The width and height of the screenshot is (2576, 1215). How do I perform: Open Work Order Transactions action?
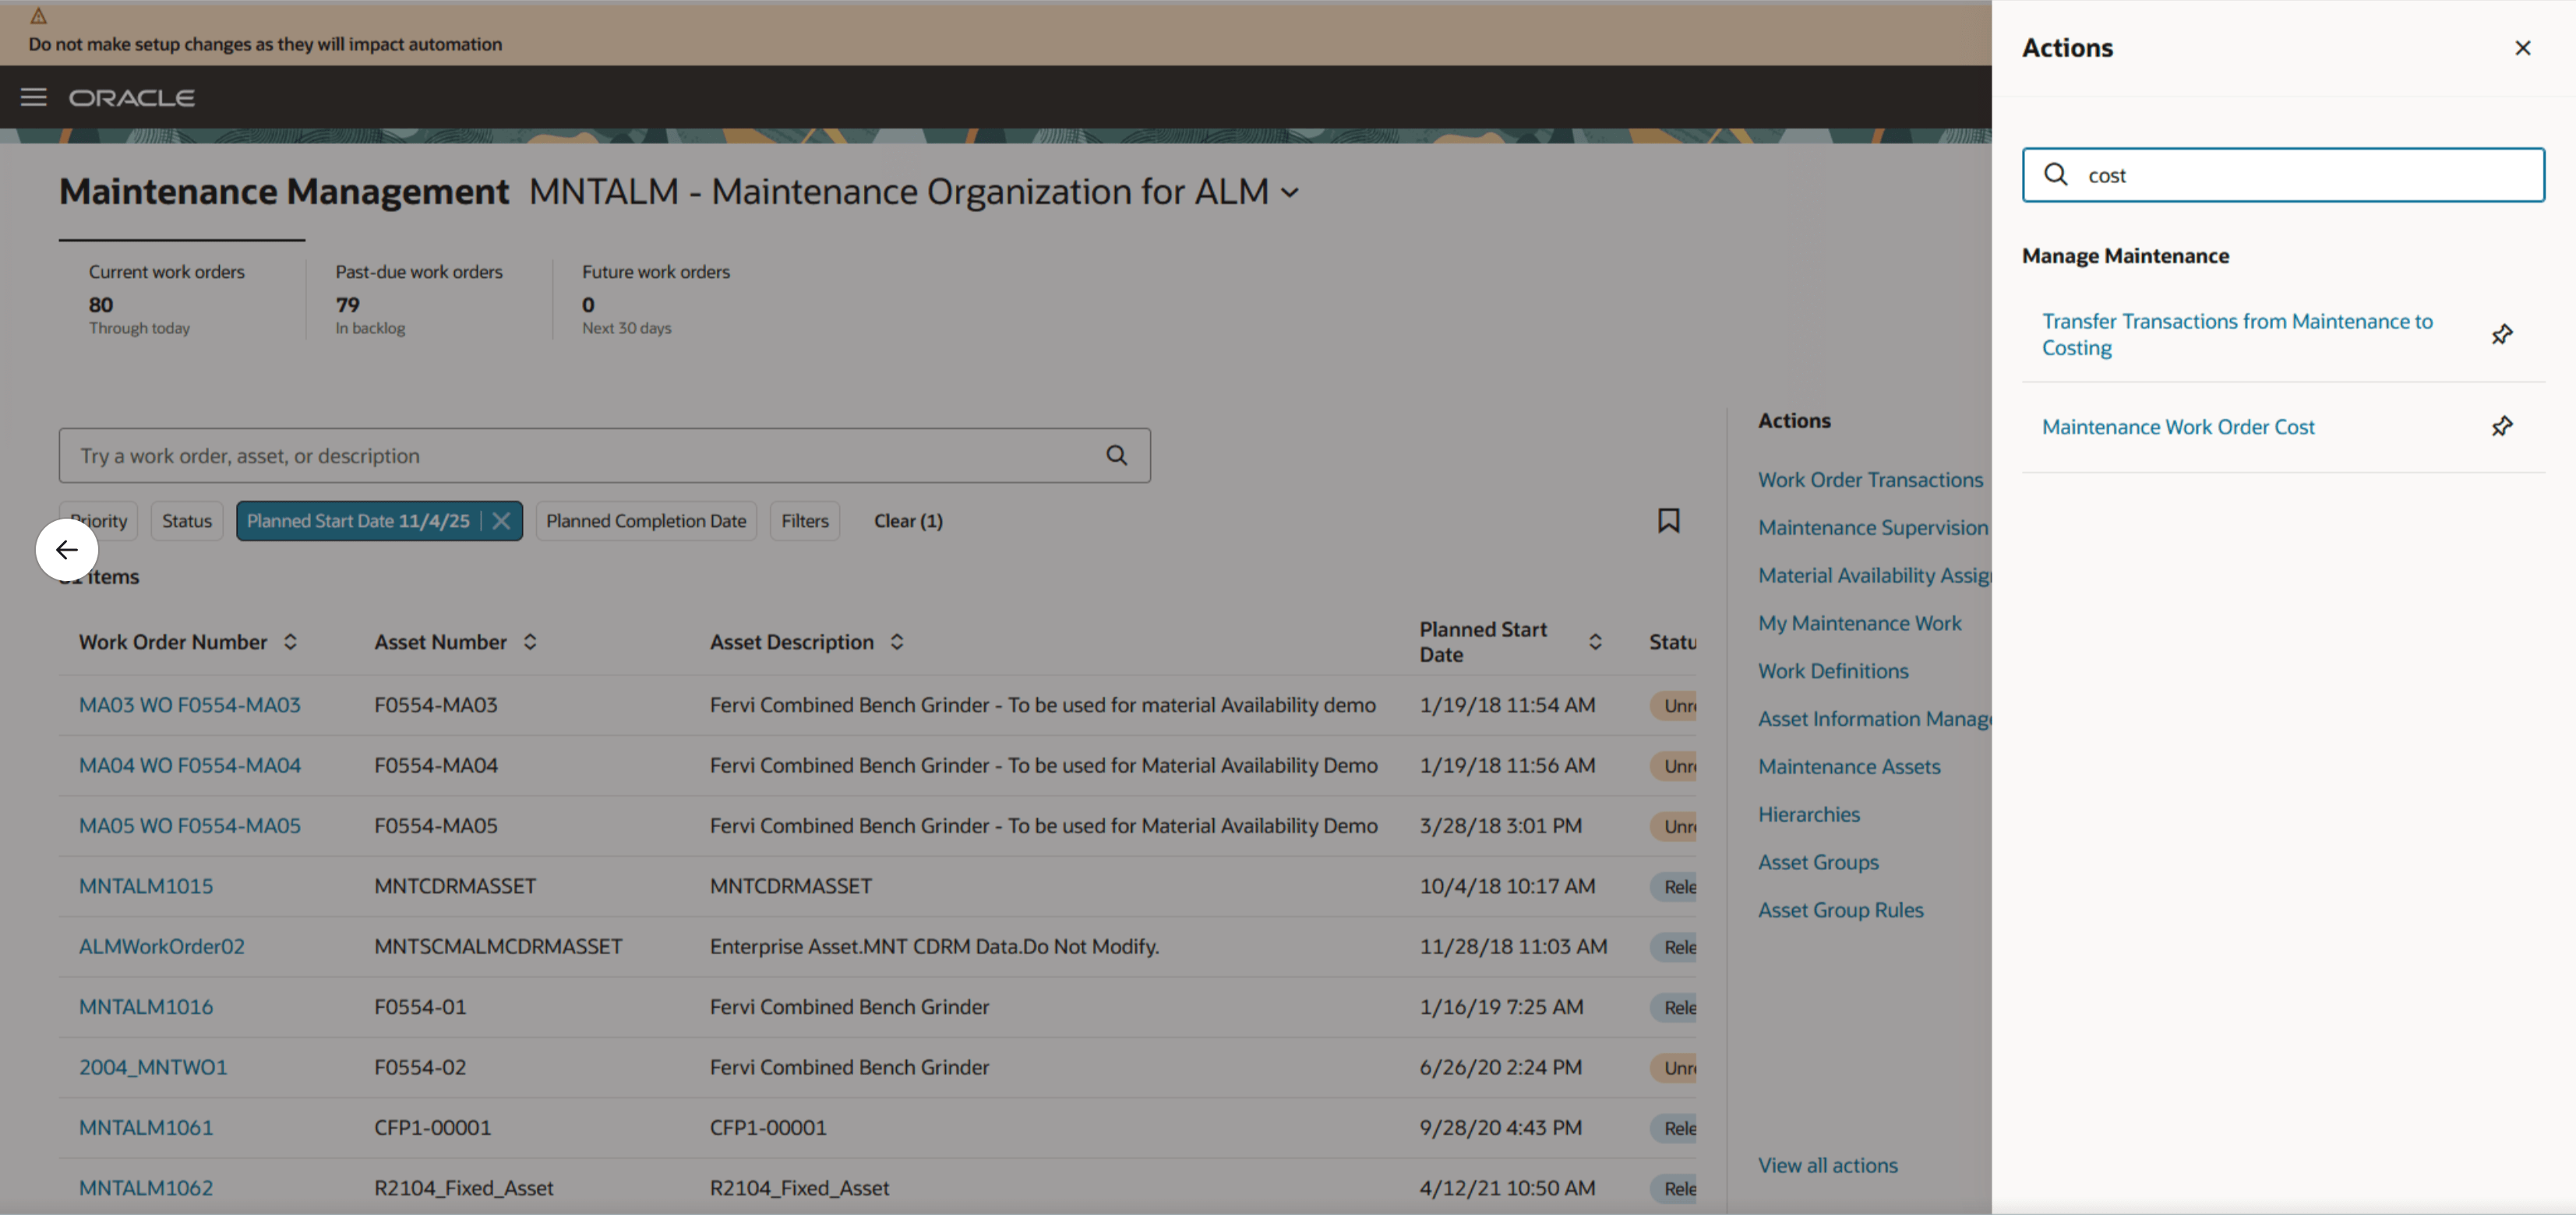point(1870,480)
